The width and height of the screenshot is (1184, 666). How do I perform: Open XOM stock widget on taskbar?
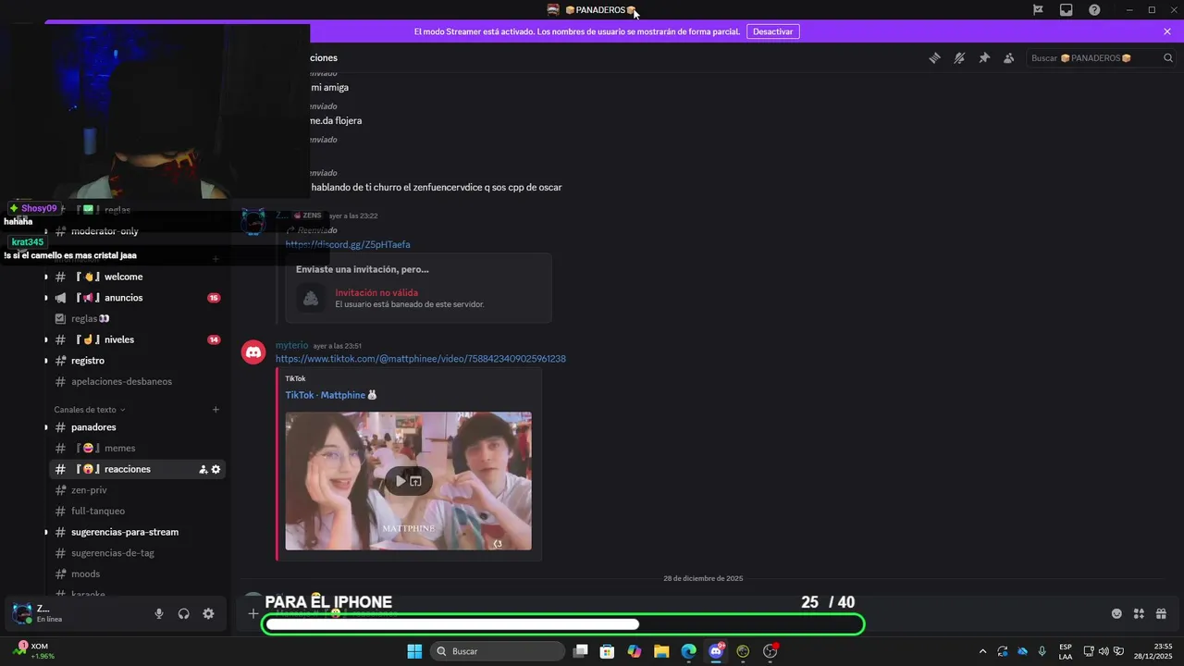pyautogui.click(x=32, y=651)
